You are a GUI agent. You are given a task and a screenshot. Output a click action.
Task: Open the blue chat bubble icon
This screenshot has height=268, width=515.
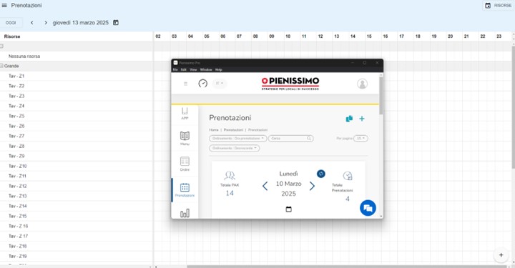(x=368, y=208)
